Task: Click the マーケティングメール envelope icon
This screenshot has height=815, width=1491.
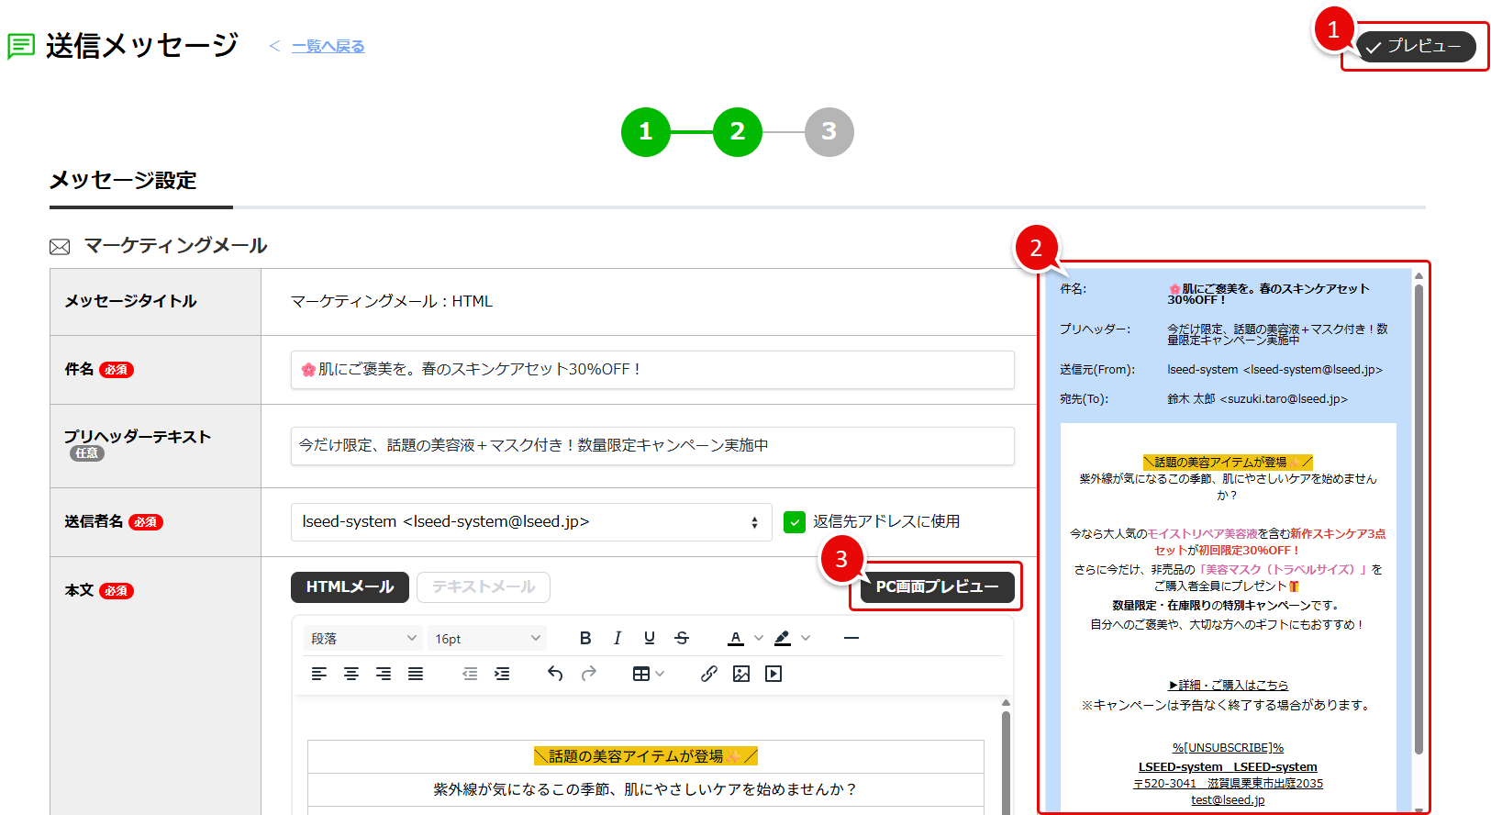Action: [60, 247]
